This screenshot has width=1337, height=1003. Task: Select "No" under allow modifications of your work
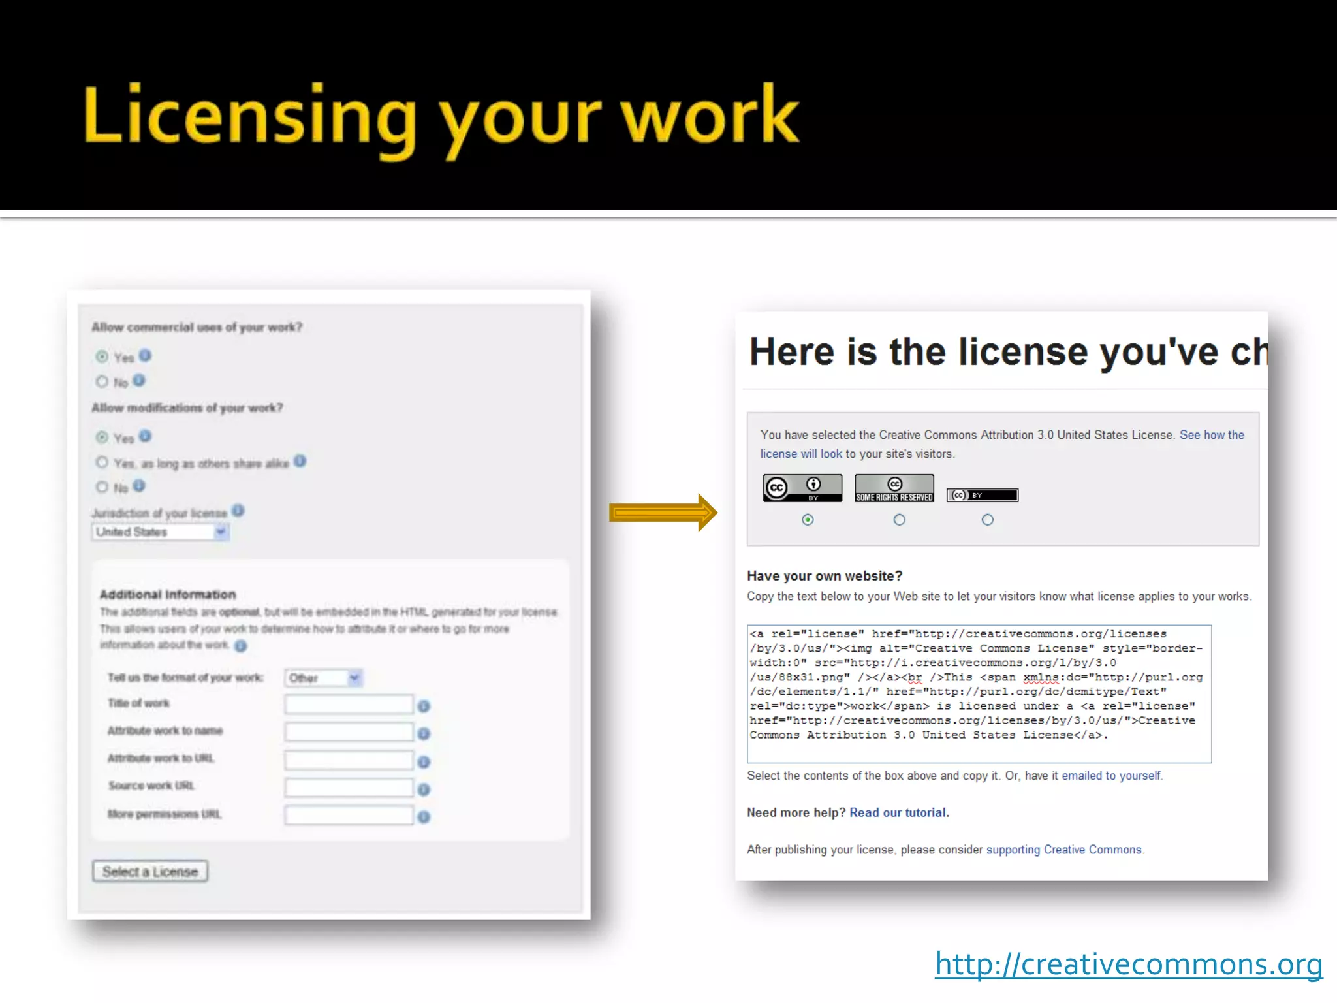click(102, 486)
